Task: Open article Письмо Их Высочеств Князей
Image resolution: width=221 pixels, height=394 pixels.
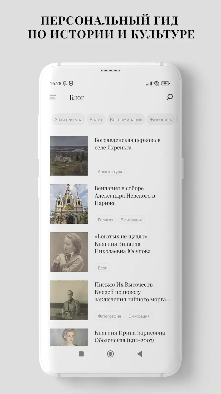Action: (x=132, y=292)
